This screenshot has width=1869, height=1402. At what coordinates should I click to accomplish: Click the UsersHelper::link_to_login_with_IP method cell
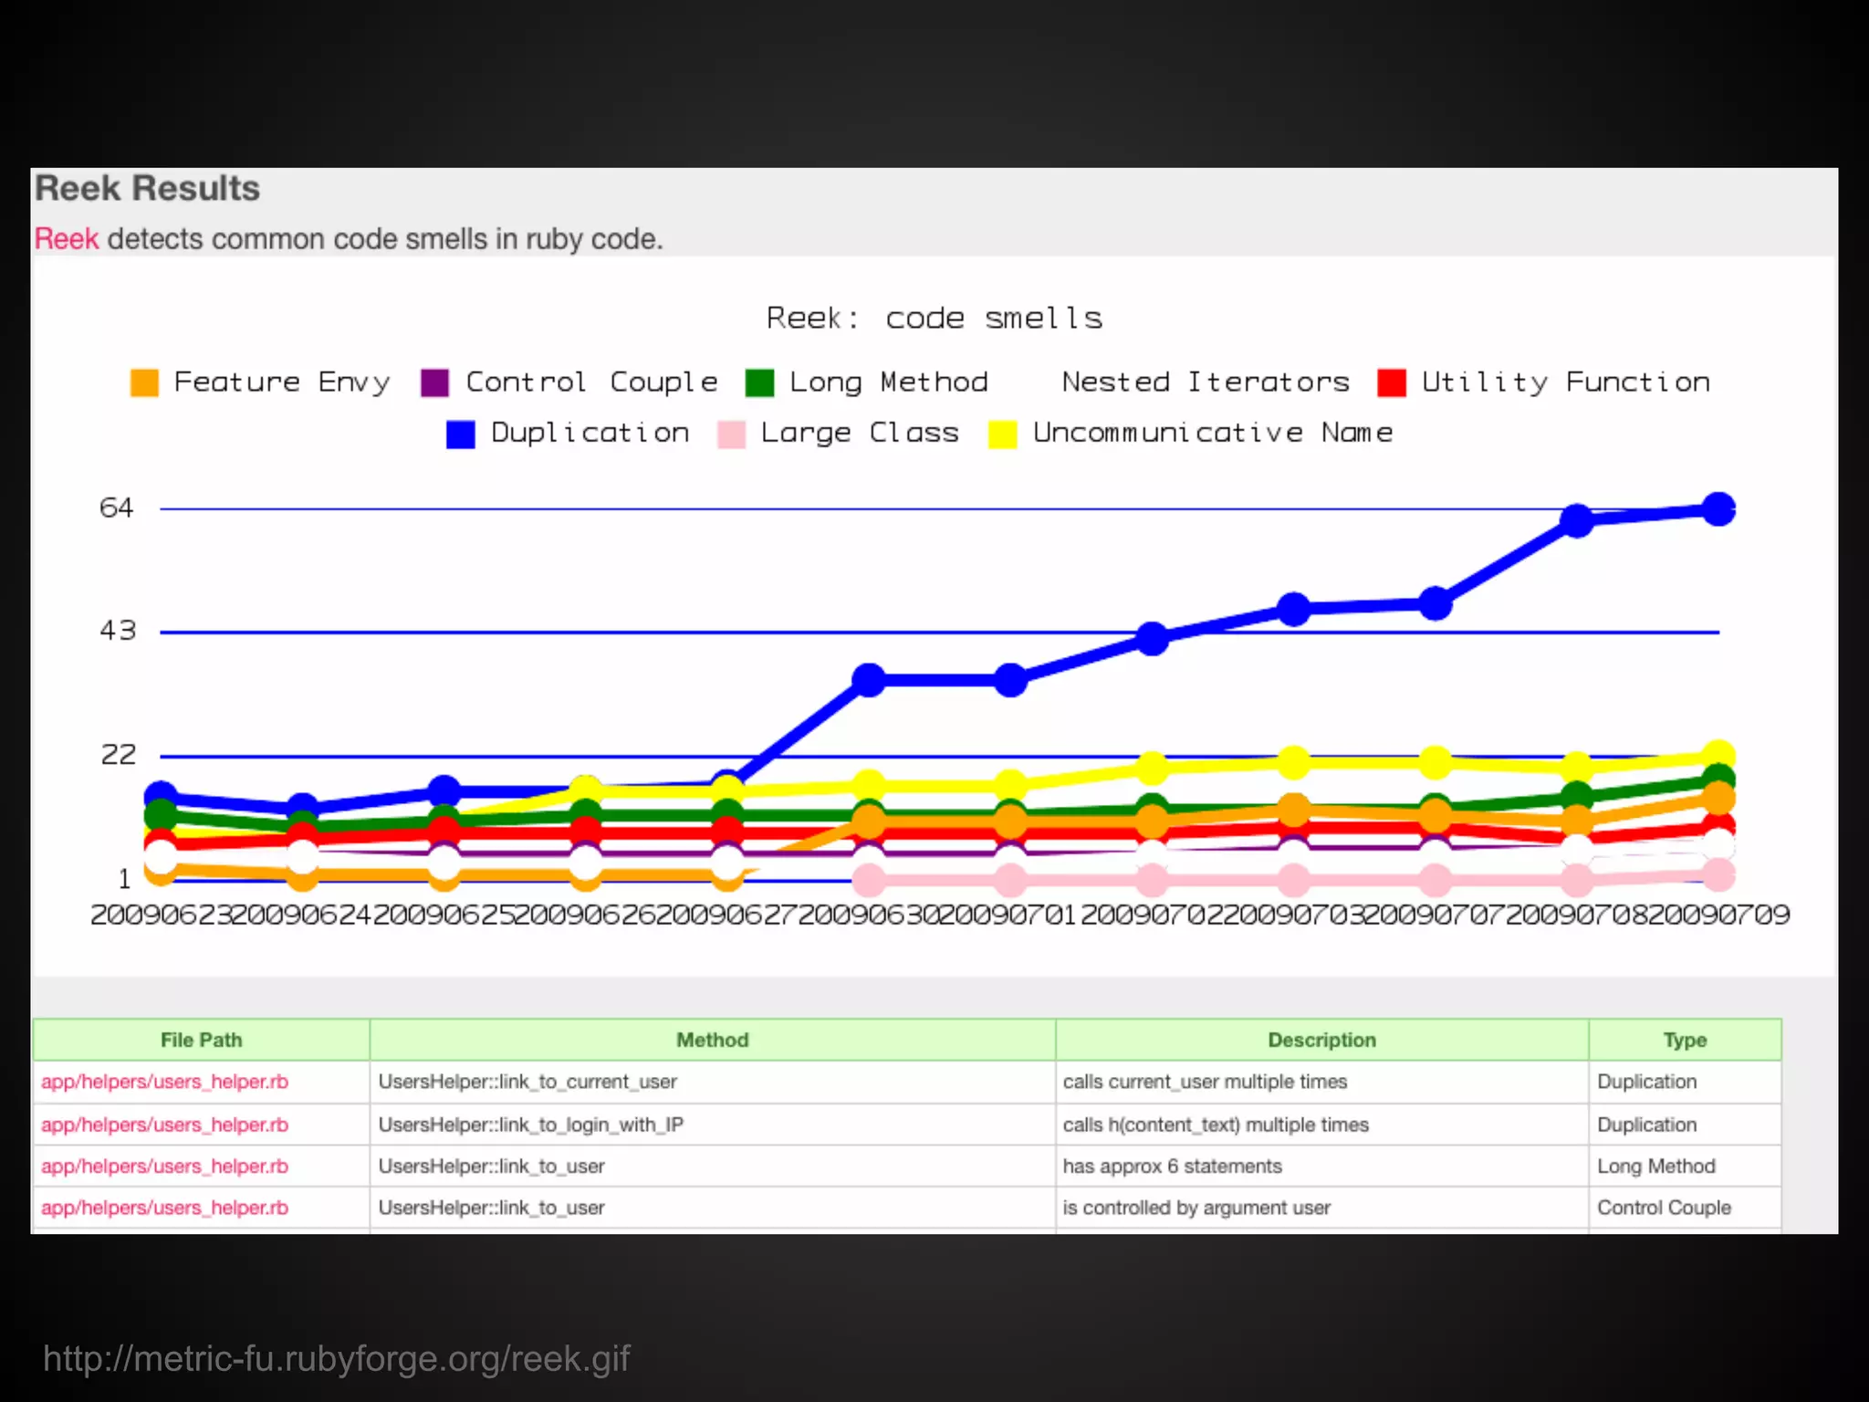530,1125
